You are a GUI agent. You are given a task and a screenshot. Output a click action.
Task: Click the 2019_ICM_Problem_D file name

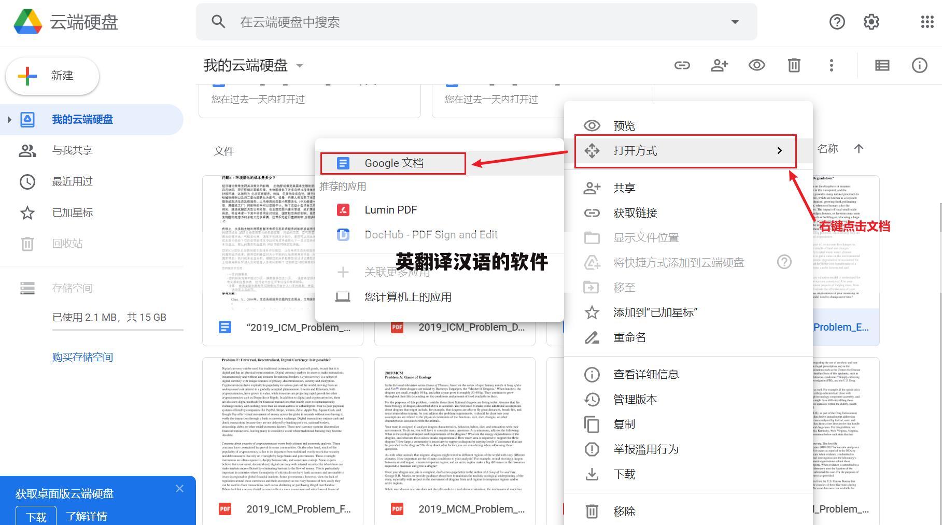[x=472, y=328]
